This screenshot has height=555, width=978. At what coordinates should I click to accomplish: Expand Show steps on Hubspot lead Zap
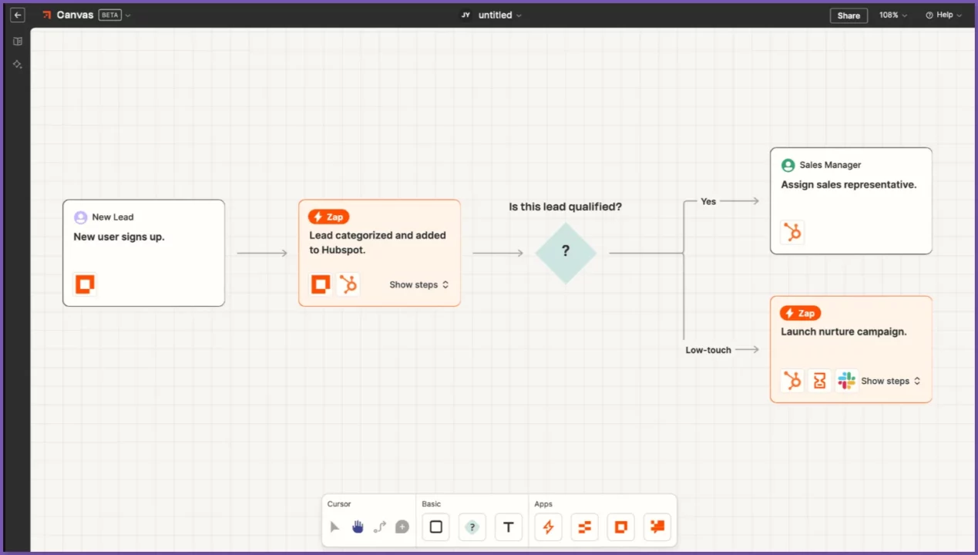(x=418, y=285)
